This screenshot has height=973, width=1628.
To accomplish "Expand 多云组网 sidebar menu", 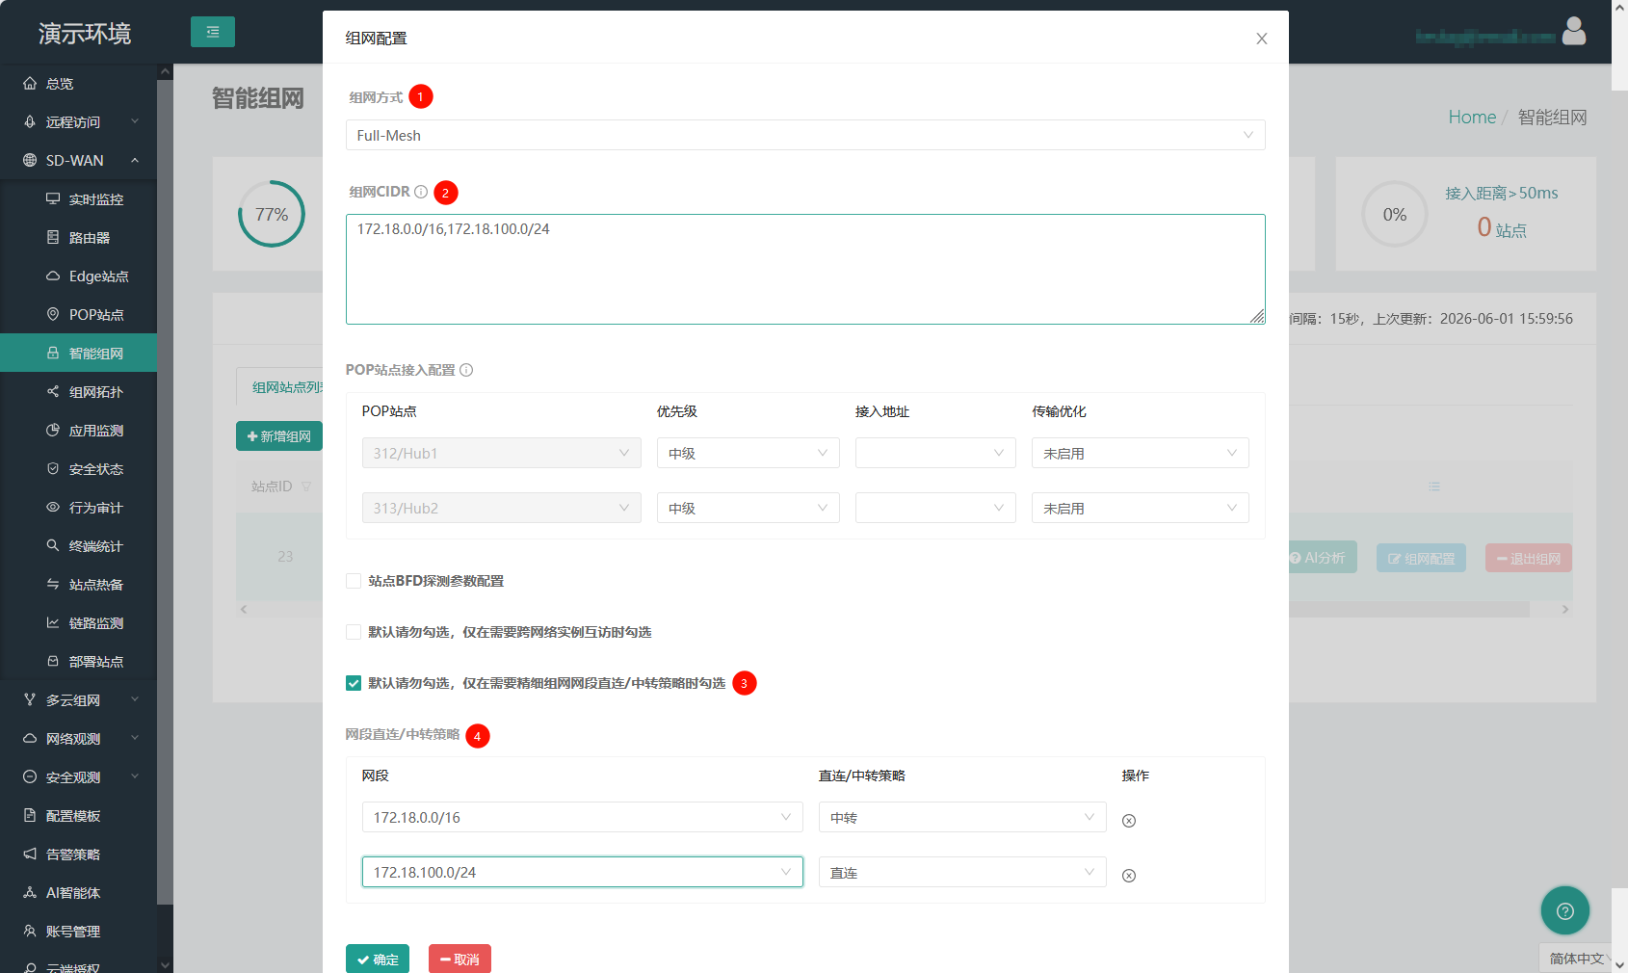I will point(78,700).
